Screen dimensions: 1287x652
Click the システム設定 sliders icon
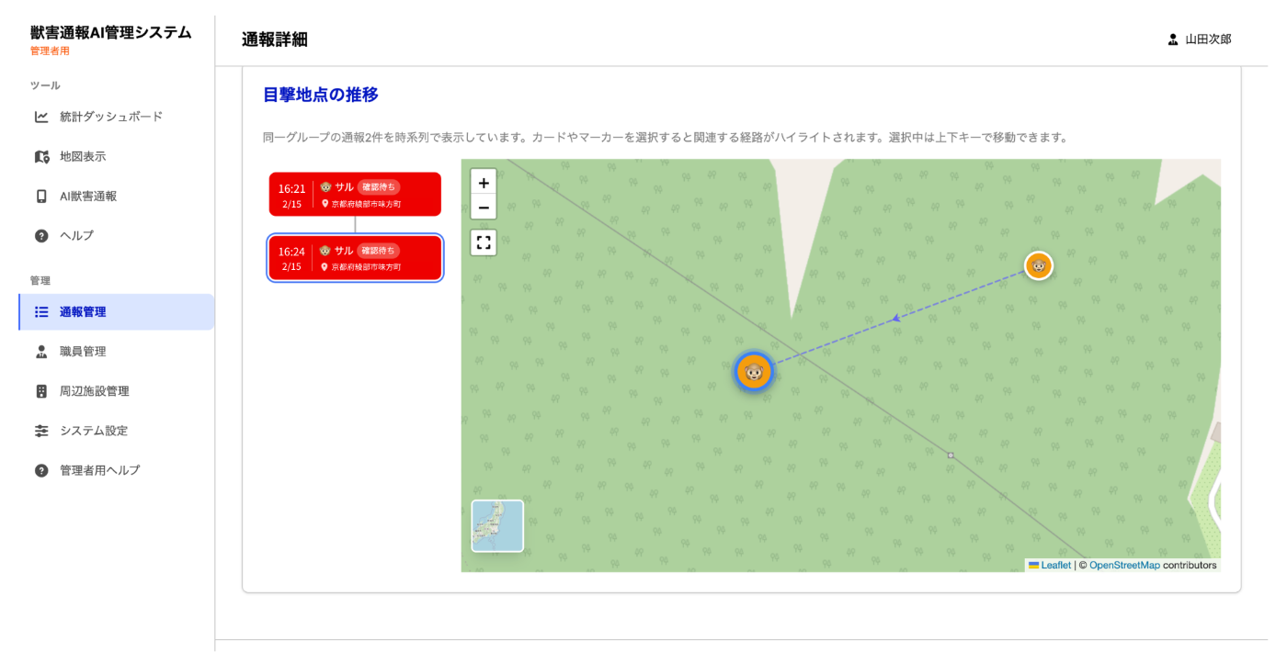pyautogui.click(x=40, y=430)
